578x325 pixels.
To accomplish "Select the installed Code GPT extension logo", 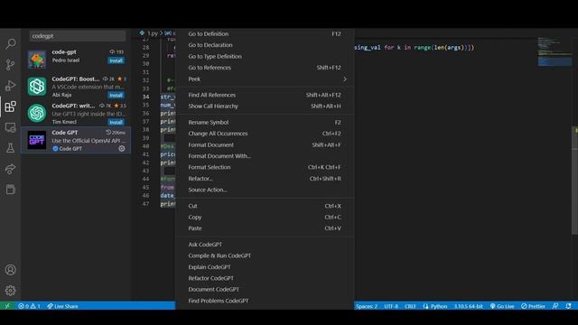I will [x=37, y=140].
